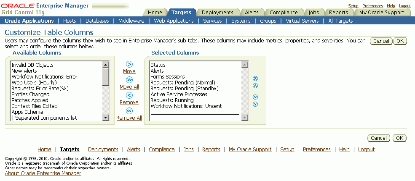Image resolution: width=415 pixels, height=181 pixels.
Task: Select Profiles Changed item
Action: [30, 94]
